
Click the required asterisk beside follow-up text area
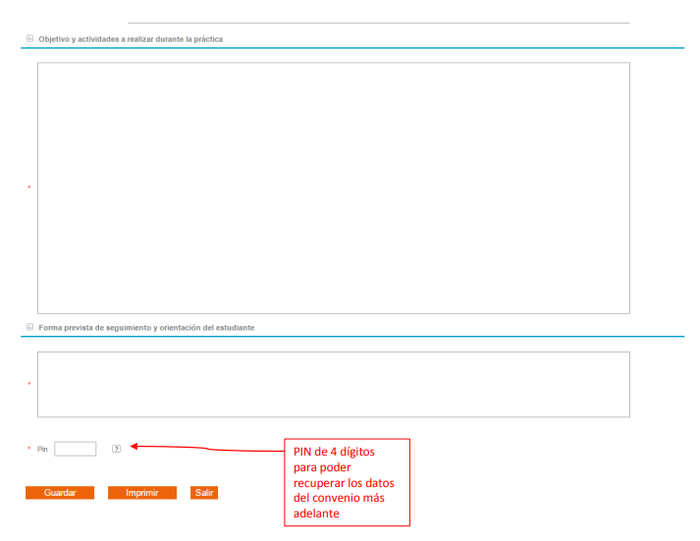(28, 384)
